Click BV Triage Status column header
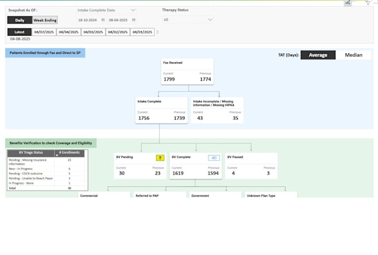378x255 pixels. [x=31, y=153]
